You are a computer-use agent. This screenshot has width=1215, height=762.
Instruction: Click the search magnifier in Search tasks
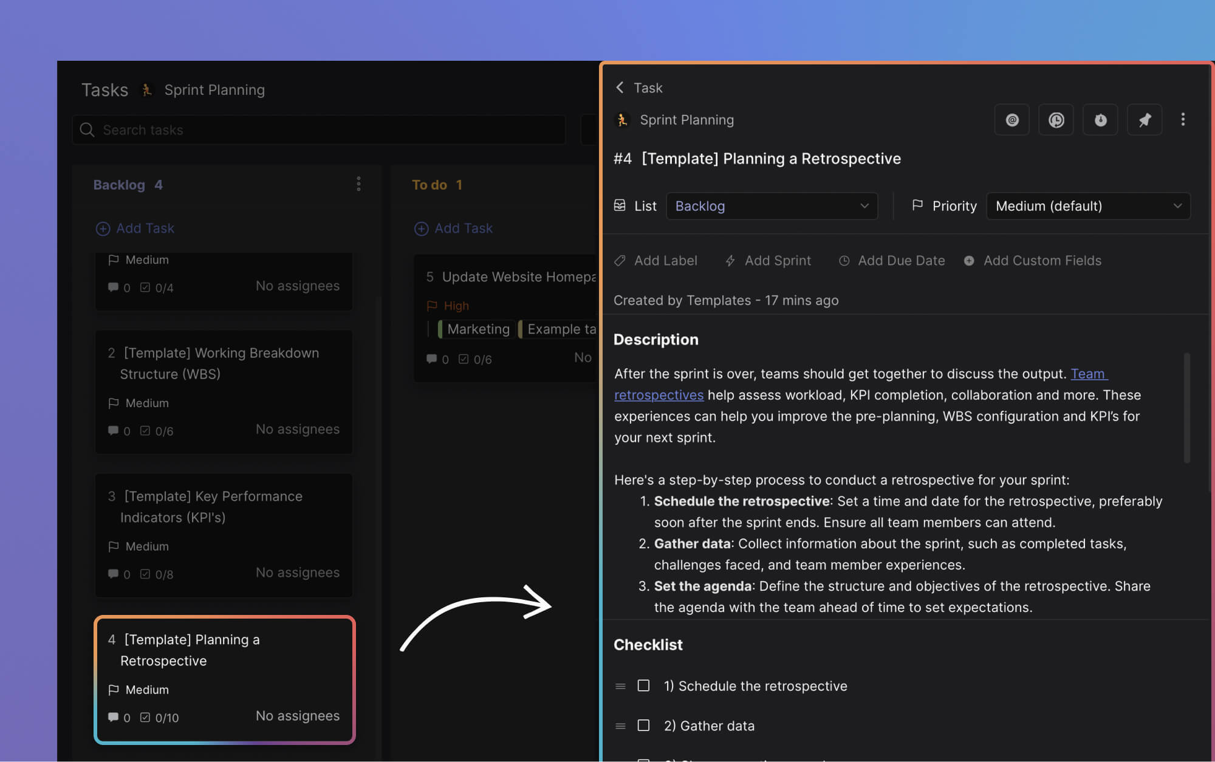[x=87, y=129]
